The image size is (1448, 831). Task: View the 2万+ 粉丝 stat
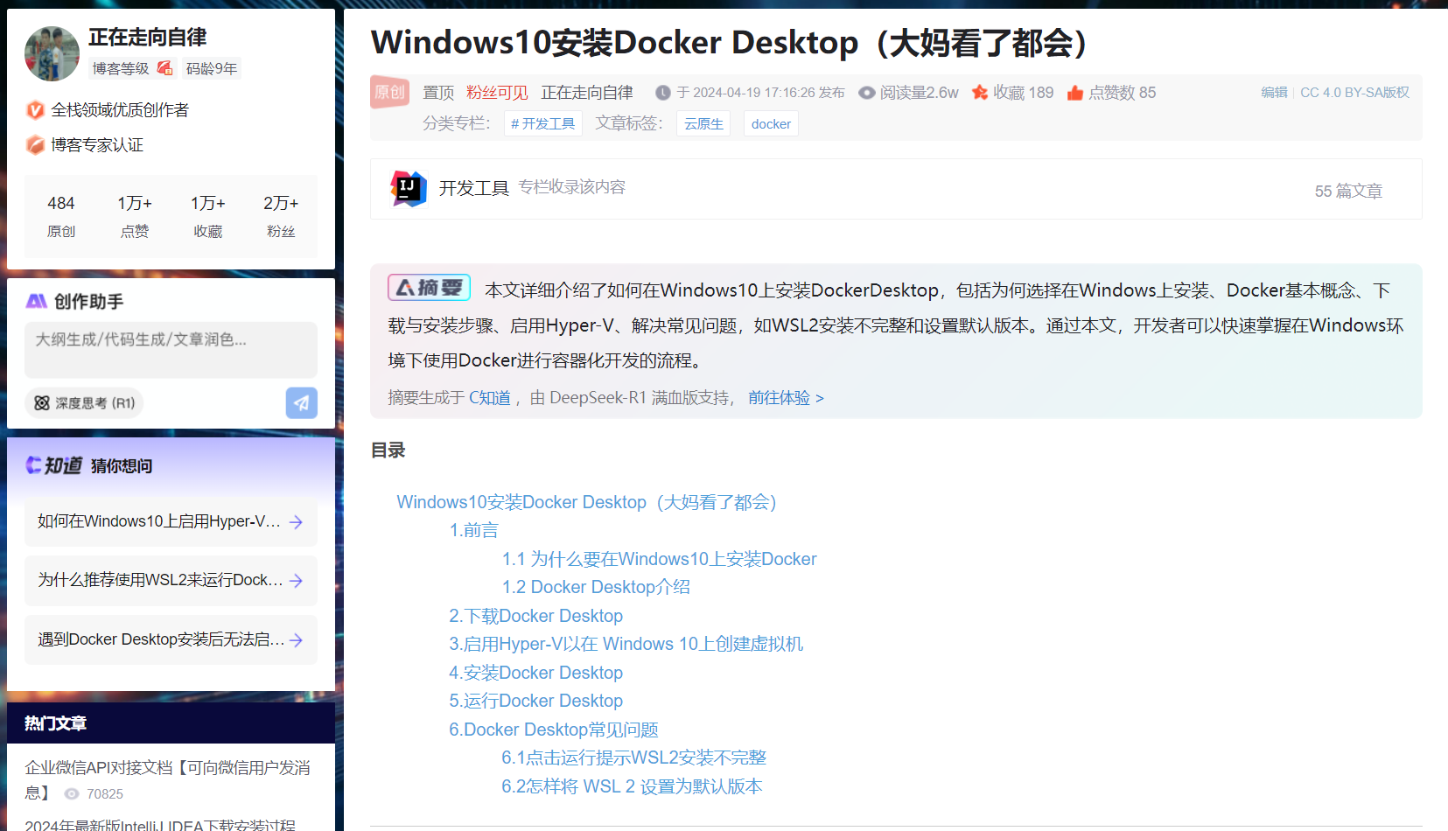pos(281,216)
